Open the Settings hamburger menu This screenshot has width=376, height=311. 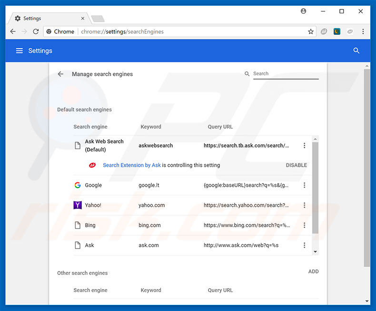(x=20, y=50)
